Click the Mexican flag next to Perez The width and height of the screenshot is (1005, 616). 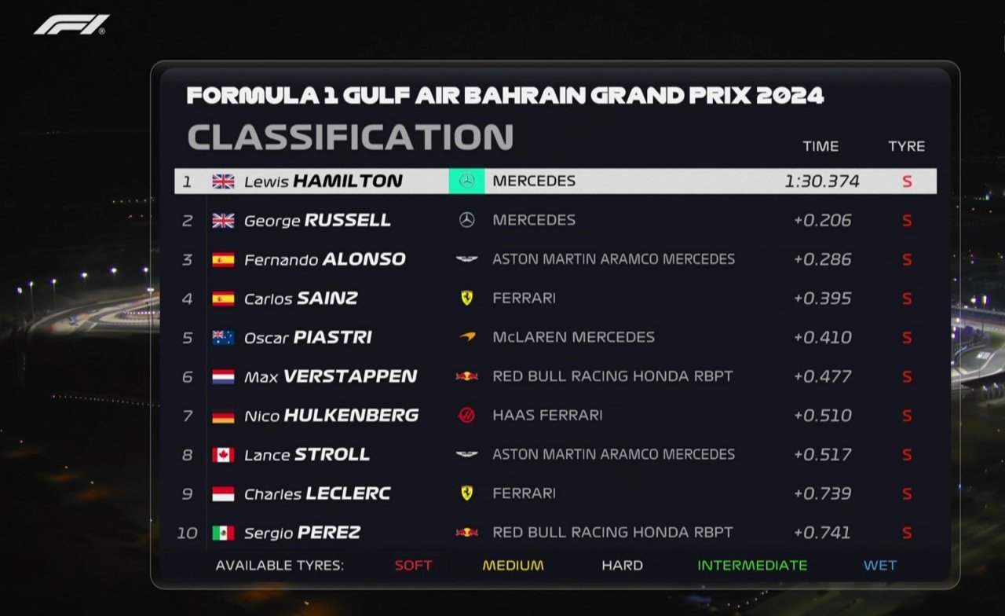[x=223, y=533]
